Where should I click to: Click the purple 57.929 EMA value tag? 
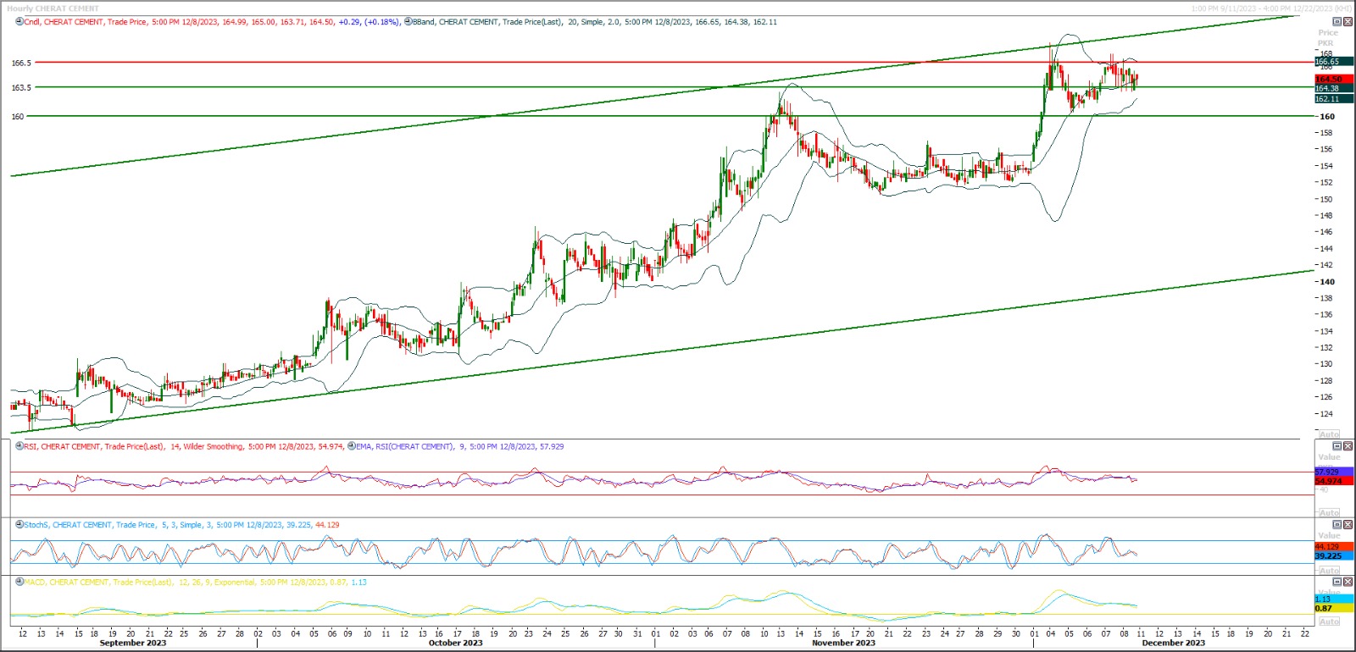point(1333,472)
